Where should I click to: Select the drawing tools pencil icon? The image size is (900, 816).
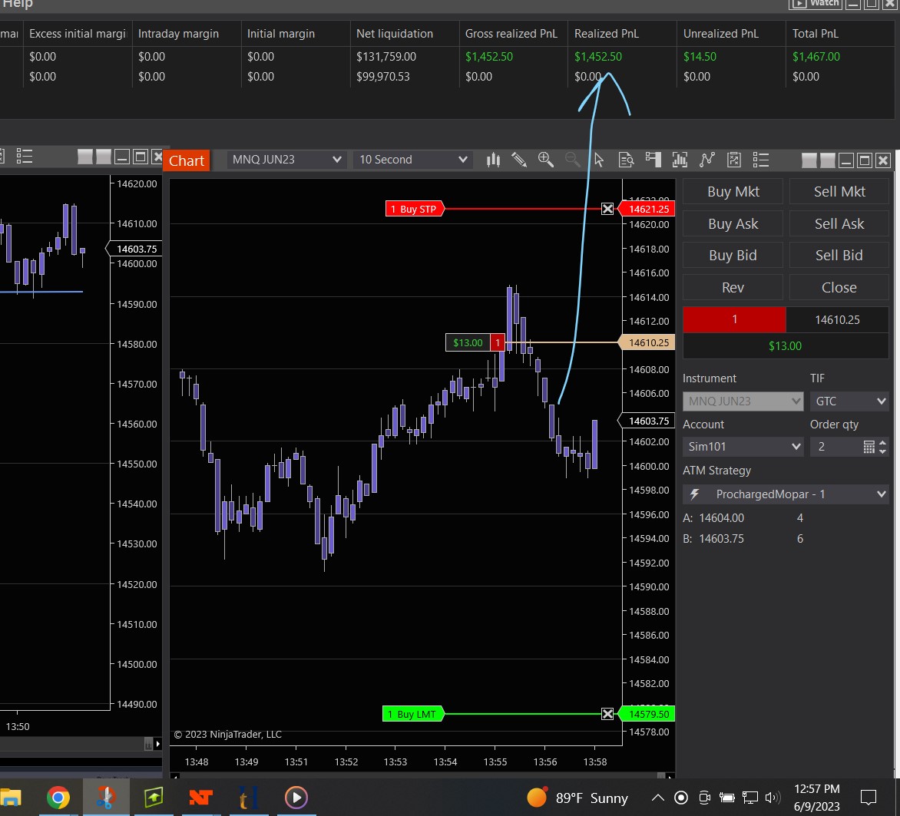click(519, 160)
